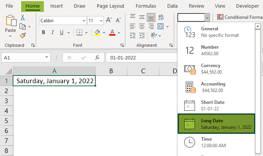
Task: Select the Format Painter brush
Action: click(x=23, y=35)
